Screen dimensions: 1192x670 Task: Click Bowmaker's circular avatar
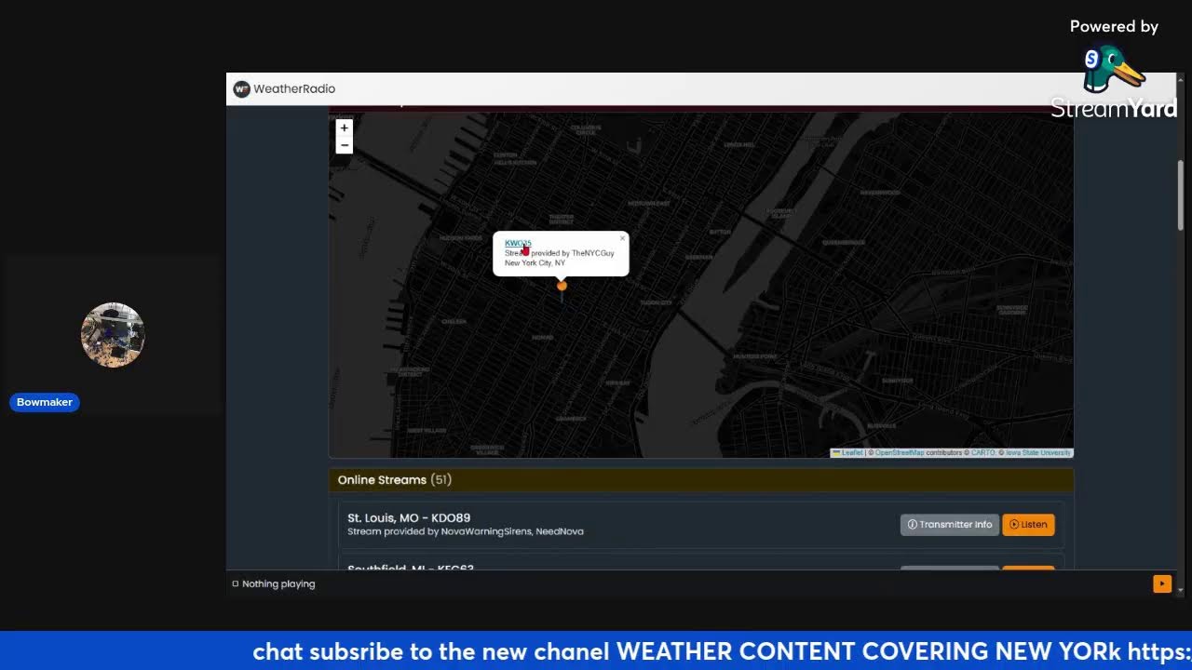coord(113,335)
